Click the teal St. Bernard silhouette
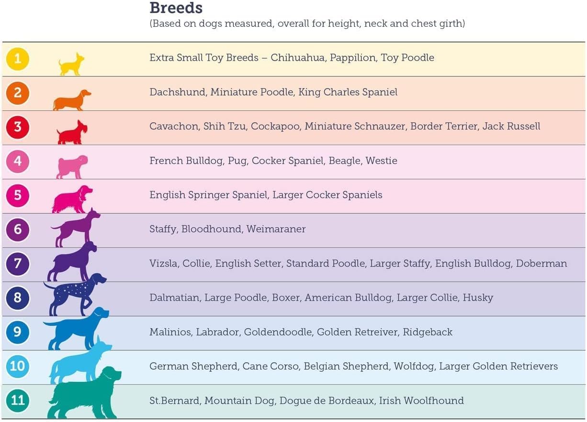Screen dimensions: 587x422 (x=84, y=394)
